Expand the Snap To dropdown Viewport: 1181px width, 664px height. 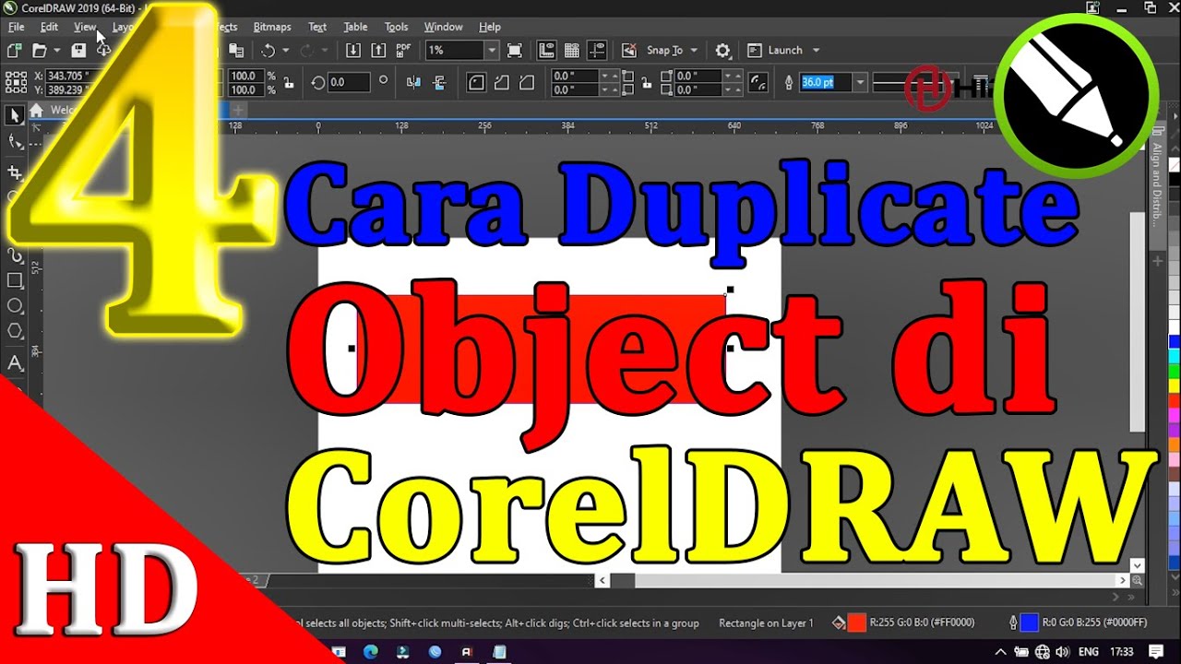[694, 51]
